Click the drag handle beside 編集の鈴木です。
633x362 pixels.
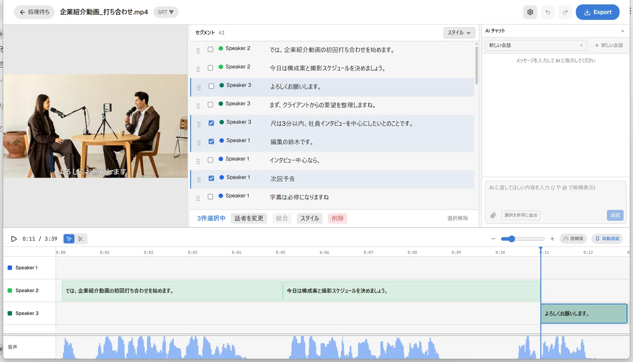click(199, 143)
